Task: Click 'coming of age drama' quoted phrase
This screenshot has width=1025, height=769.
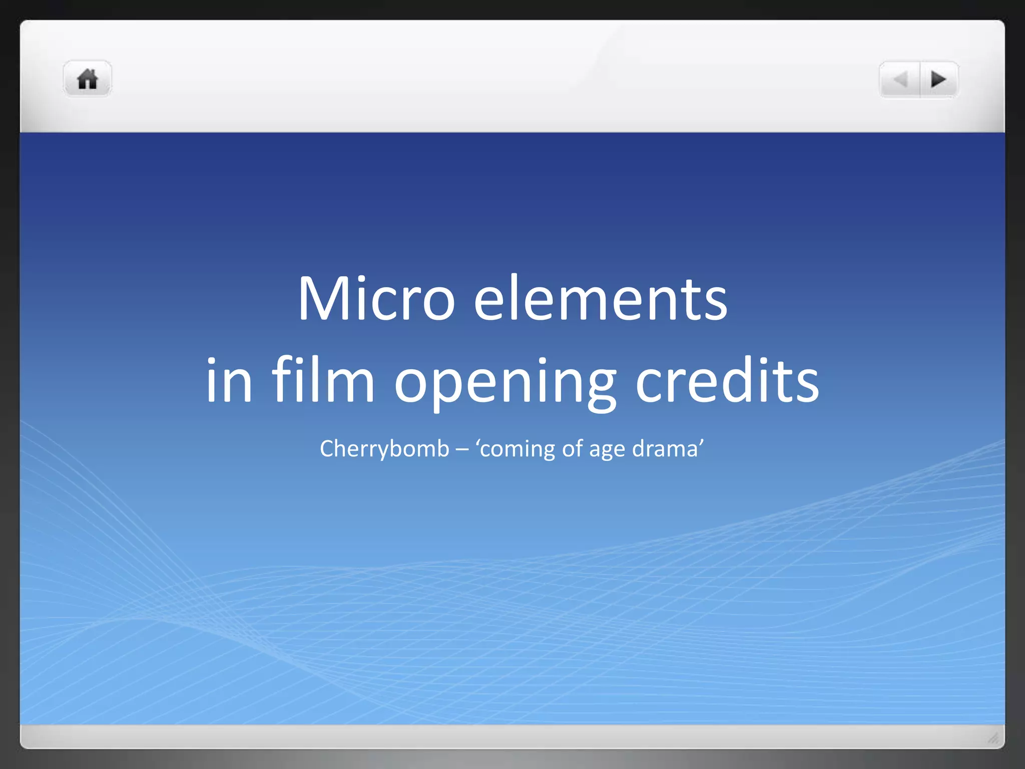Action: click(x=591, y=449)
